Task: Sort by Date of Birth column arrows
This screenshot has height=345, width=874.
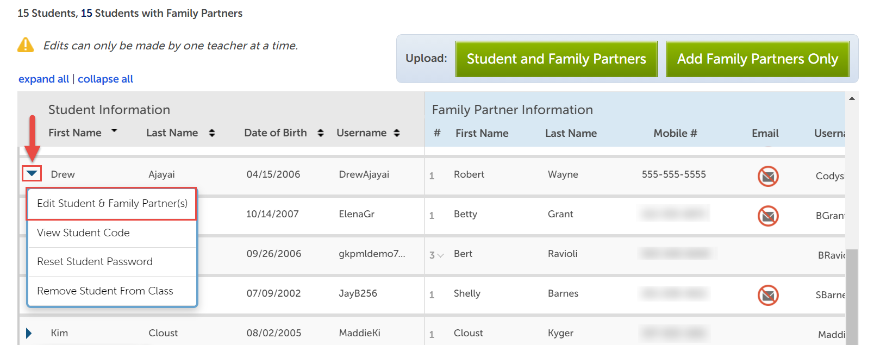Action: point(321,133)
